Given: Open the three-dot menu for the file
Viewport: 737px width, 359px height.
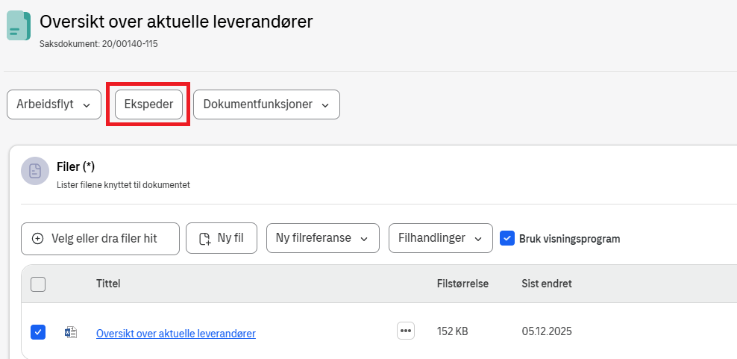Looking at the screenshot, I should click(x=405, y=331).
